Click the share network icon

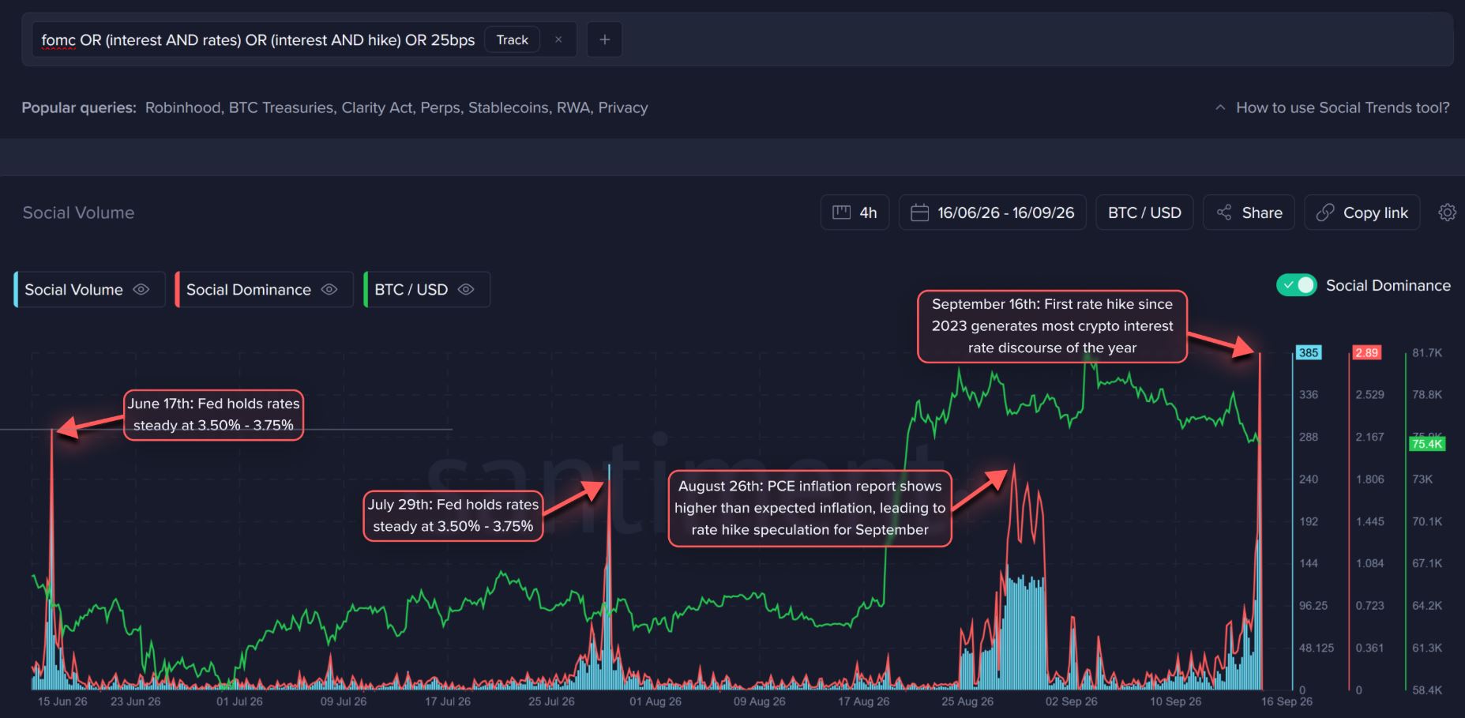tap(1224, 212)
